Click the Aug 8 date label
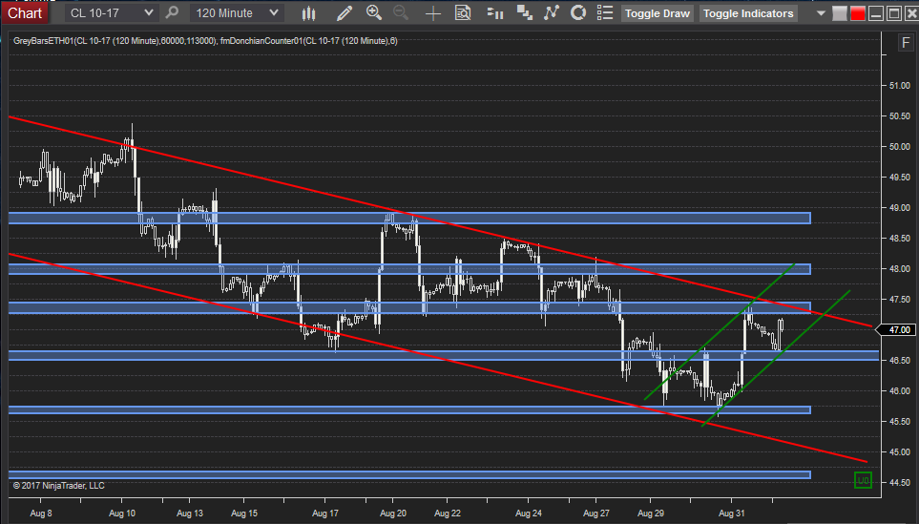Screen dimensions: 919x524 (x=41, y=513)
